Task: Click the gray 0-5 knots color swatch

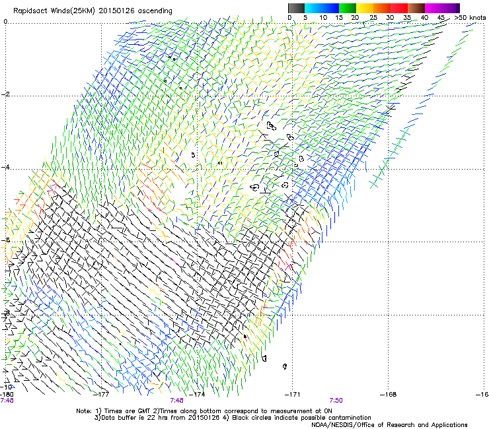Action: click(296, 8)
